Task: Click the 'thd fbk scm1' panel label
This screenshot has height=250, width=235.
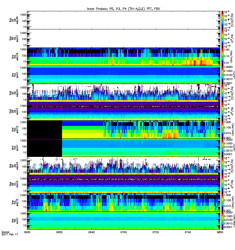Action: point(15,147)
